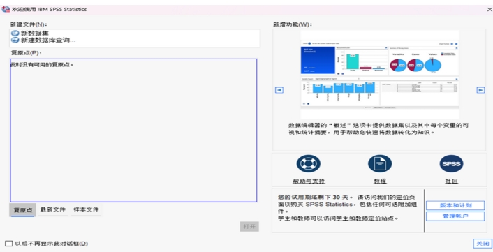Click the 新增功能 description paragraph
This screenshot has width=493, height=252.
click(379, 129)
